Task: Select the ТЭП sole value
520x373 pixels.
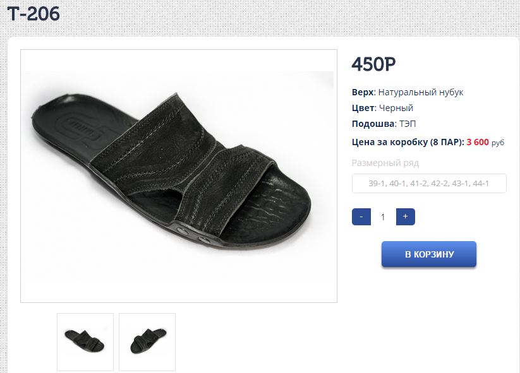Action: click(408, 124)
